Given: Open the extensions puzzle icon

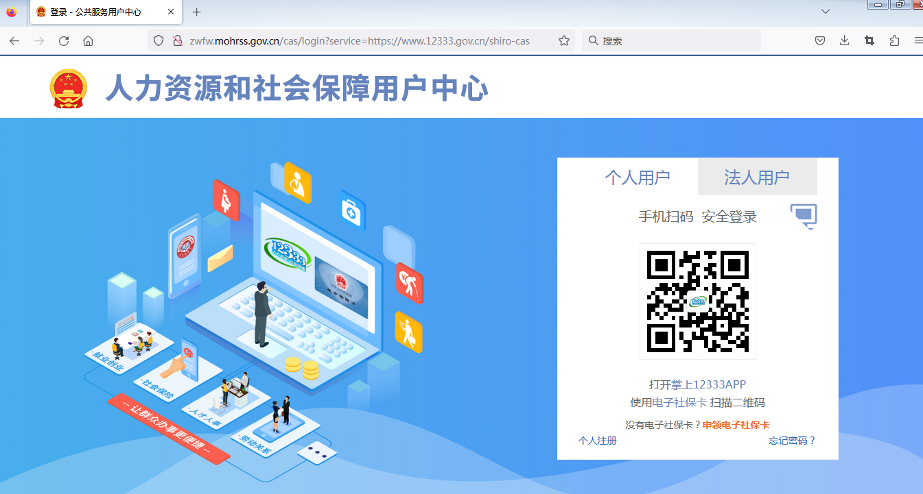Looking at the screenshot, I should click(894, 41).
